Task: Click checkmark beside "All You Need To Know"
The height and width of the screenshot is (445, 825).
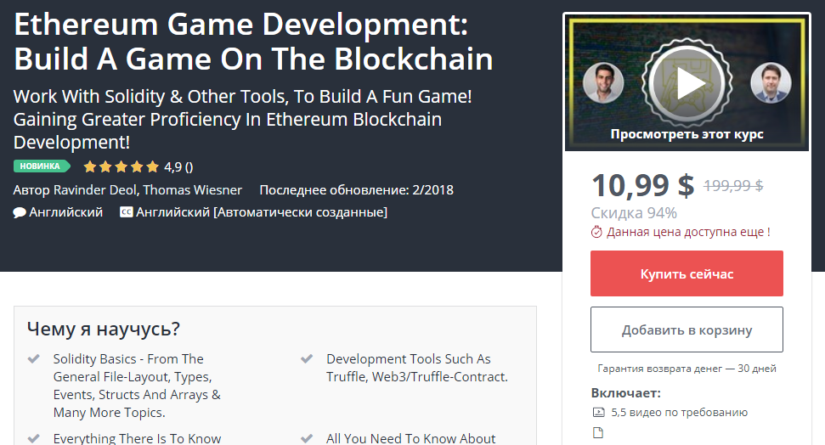Action: (307, 438)
